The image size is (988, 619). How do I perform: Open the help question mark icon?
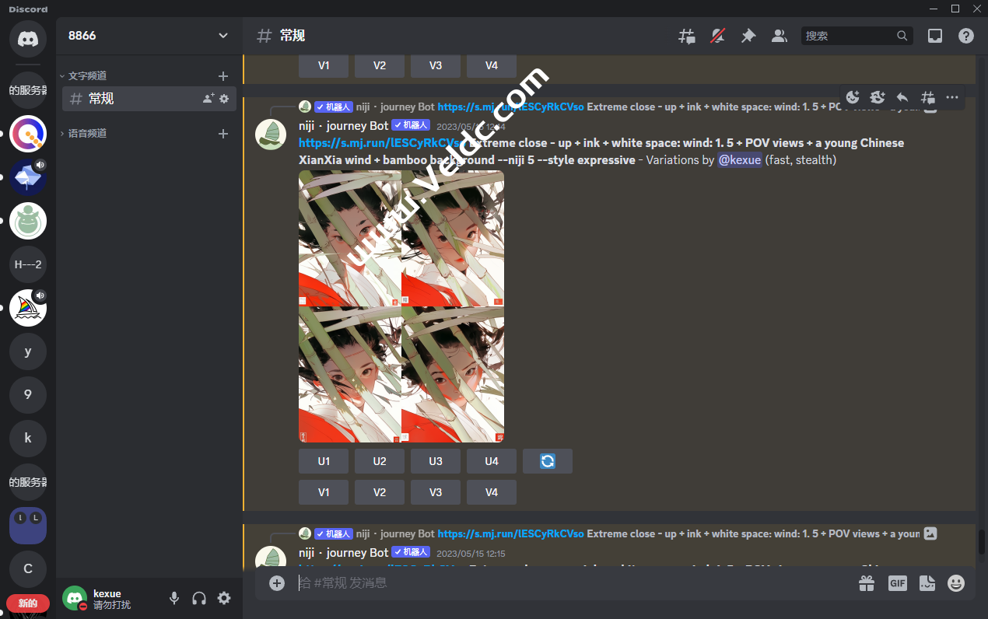pyautogui.click(x=965, y=36)
